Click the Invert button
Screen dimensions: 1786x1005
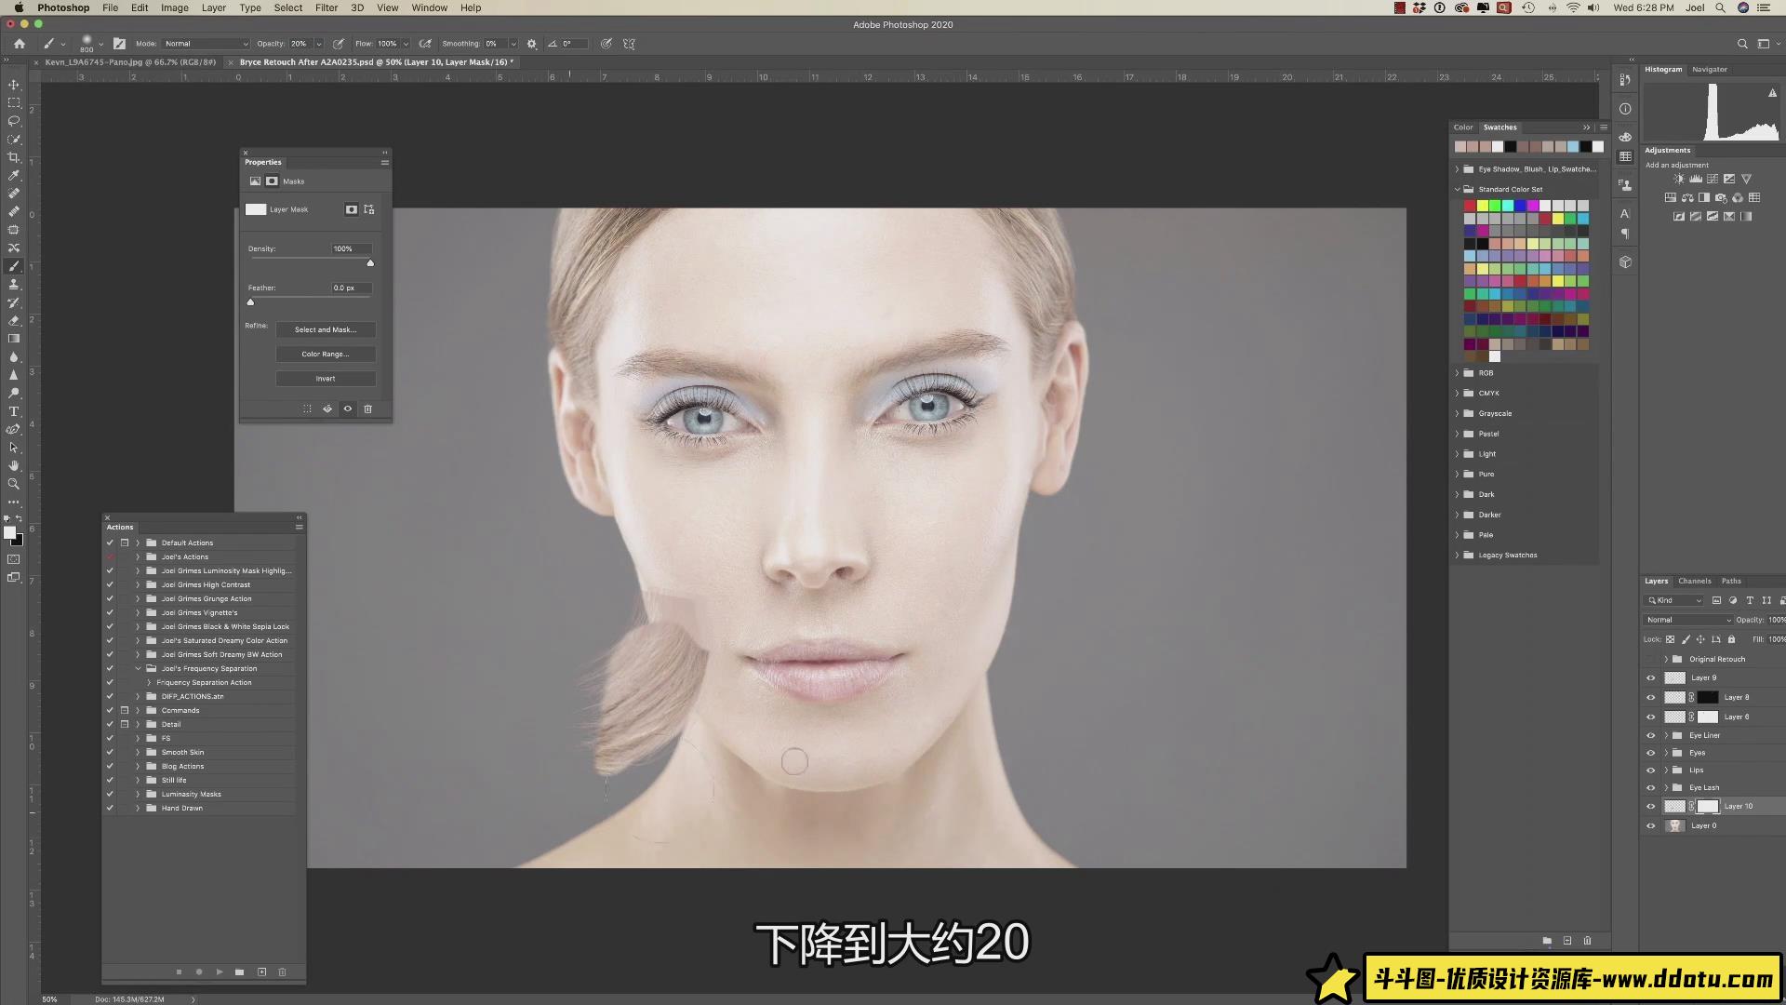tap(326, 379)
